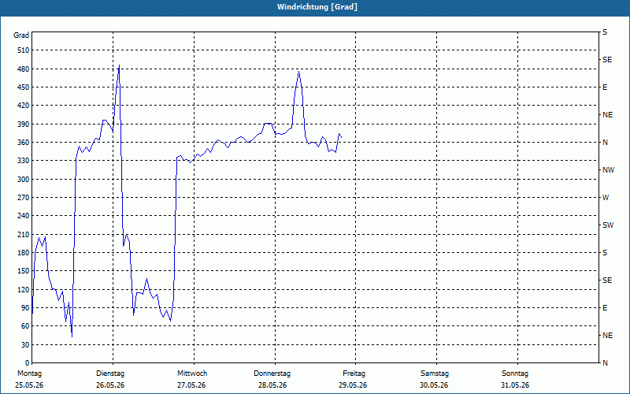Select the 60 value on the left axis
This screenshot has height=394, width=630.
[25, 326]
